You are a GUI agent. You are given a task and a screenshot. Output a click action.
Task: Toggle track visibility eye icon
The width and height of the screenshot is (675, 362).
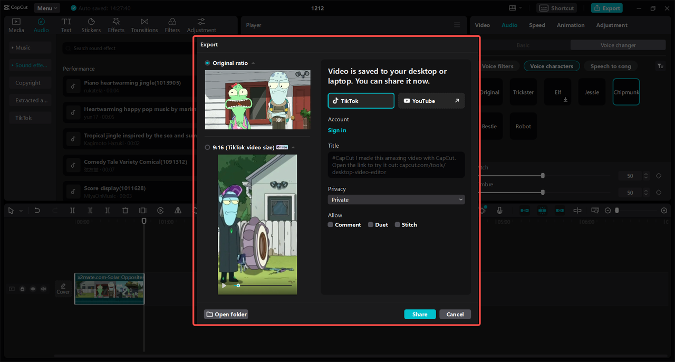(x=33, y=289)
